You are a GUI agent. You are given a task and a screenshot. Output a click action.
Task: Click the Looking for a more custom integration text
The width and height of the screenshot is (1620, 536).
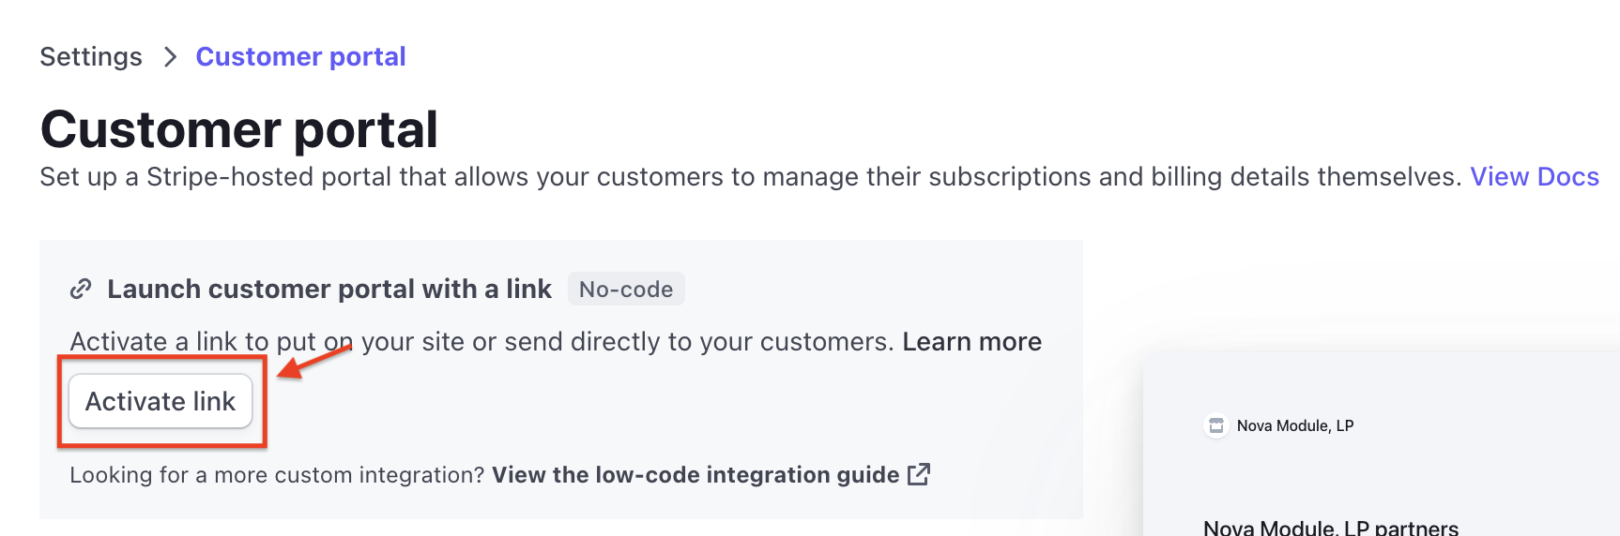coord(277,475)
